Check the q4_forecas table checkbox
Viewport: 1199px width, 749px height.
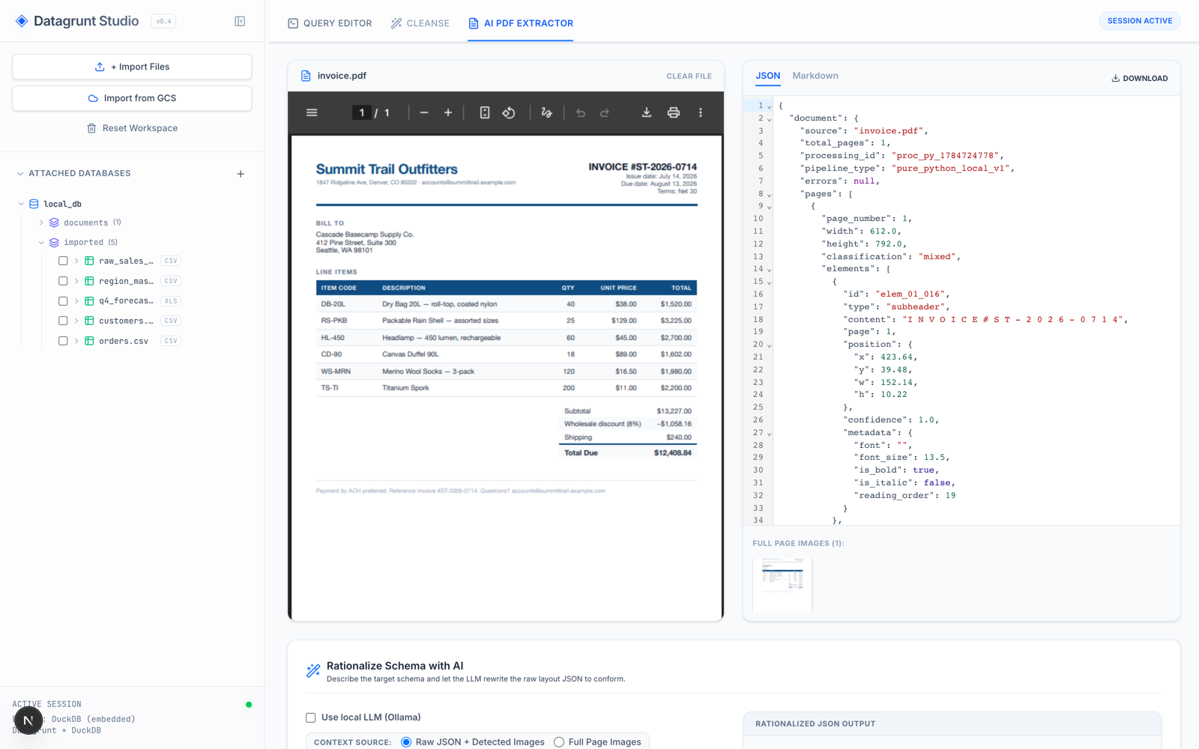63,301
